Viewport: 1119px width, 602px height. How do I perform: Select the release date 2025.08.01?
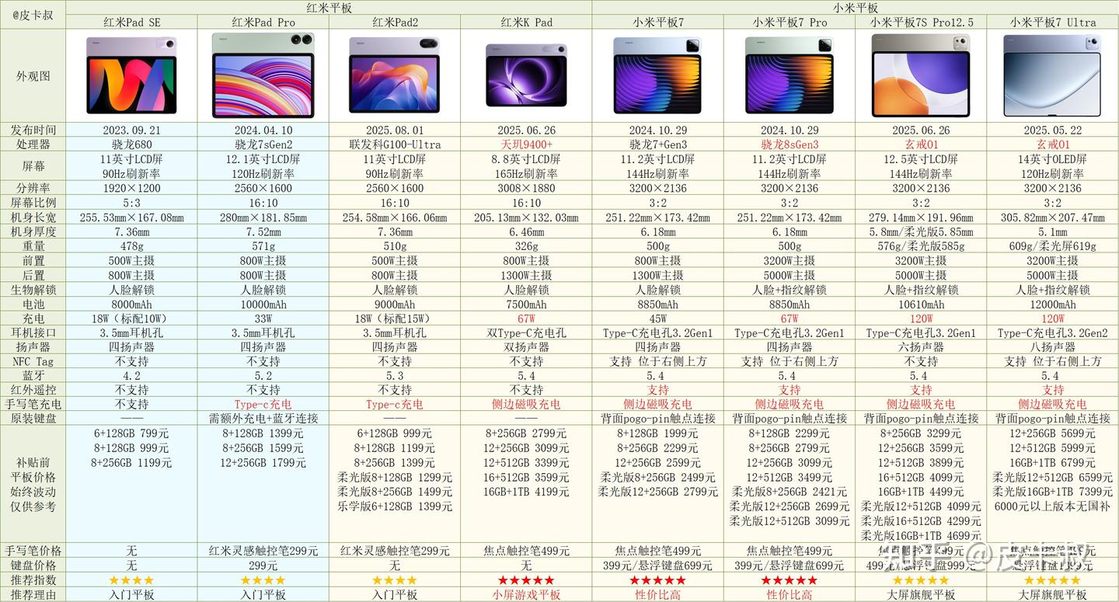395,130
